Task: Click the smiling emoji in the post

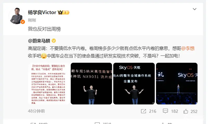Action: pyautogui.click(x=44, y=56)
